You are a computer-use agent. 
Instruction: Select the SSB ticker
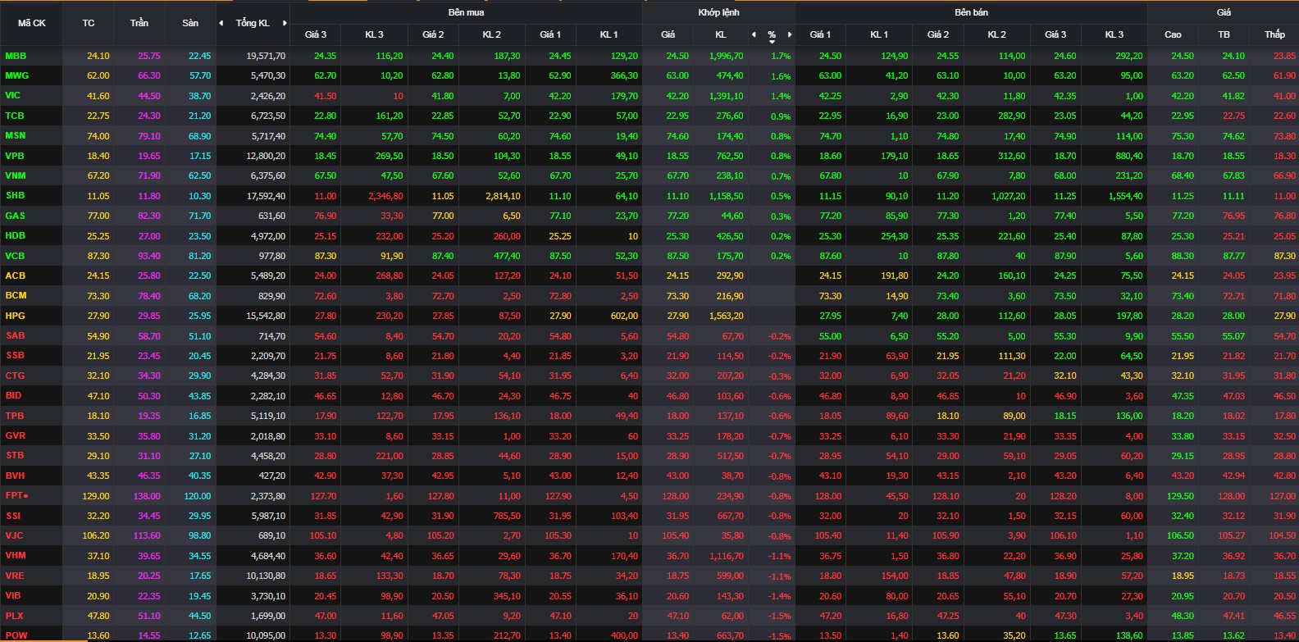tap(15, 355)
